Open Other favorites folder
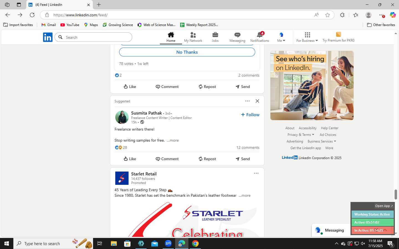 (381, 25)
